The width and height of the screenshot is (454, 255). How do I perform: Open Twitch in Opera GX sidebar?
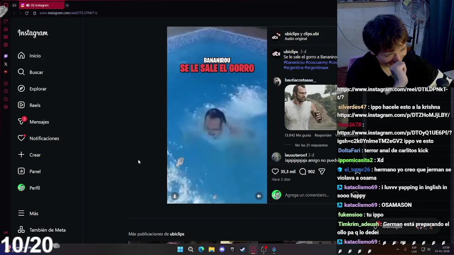[6, 56]
